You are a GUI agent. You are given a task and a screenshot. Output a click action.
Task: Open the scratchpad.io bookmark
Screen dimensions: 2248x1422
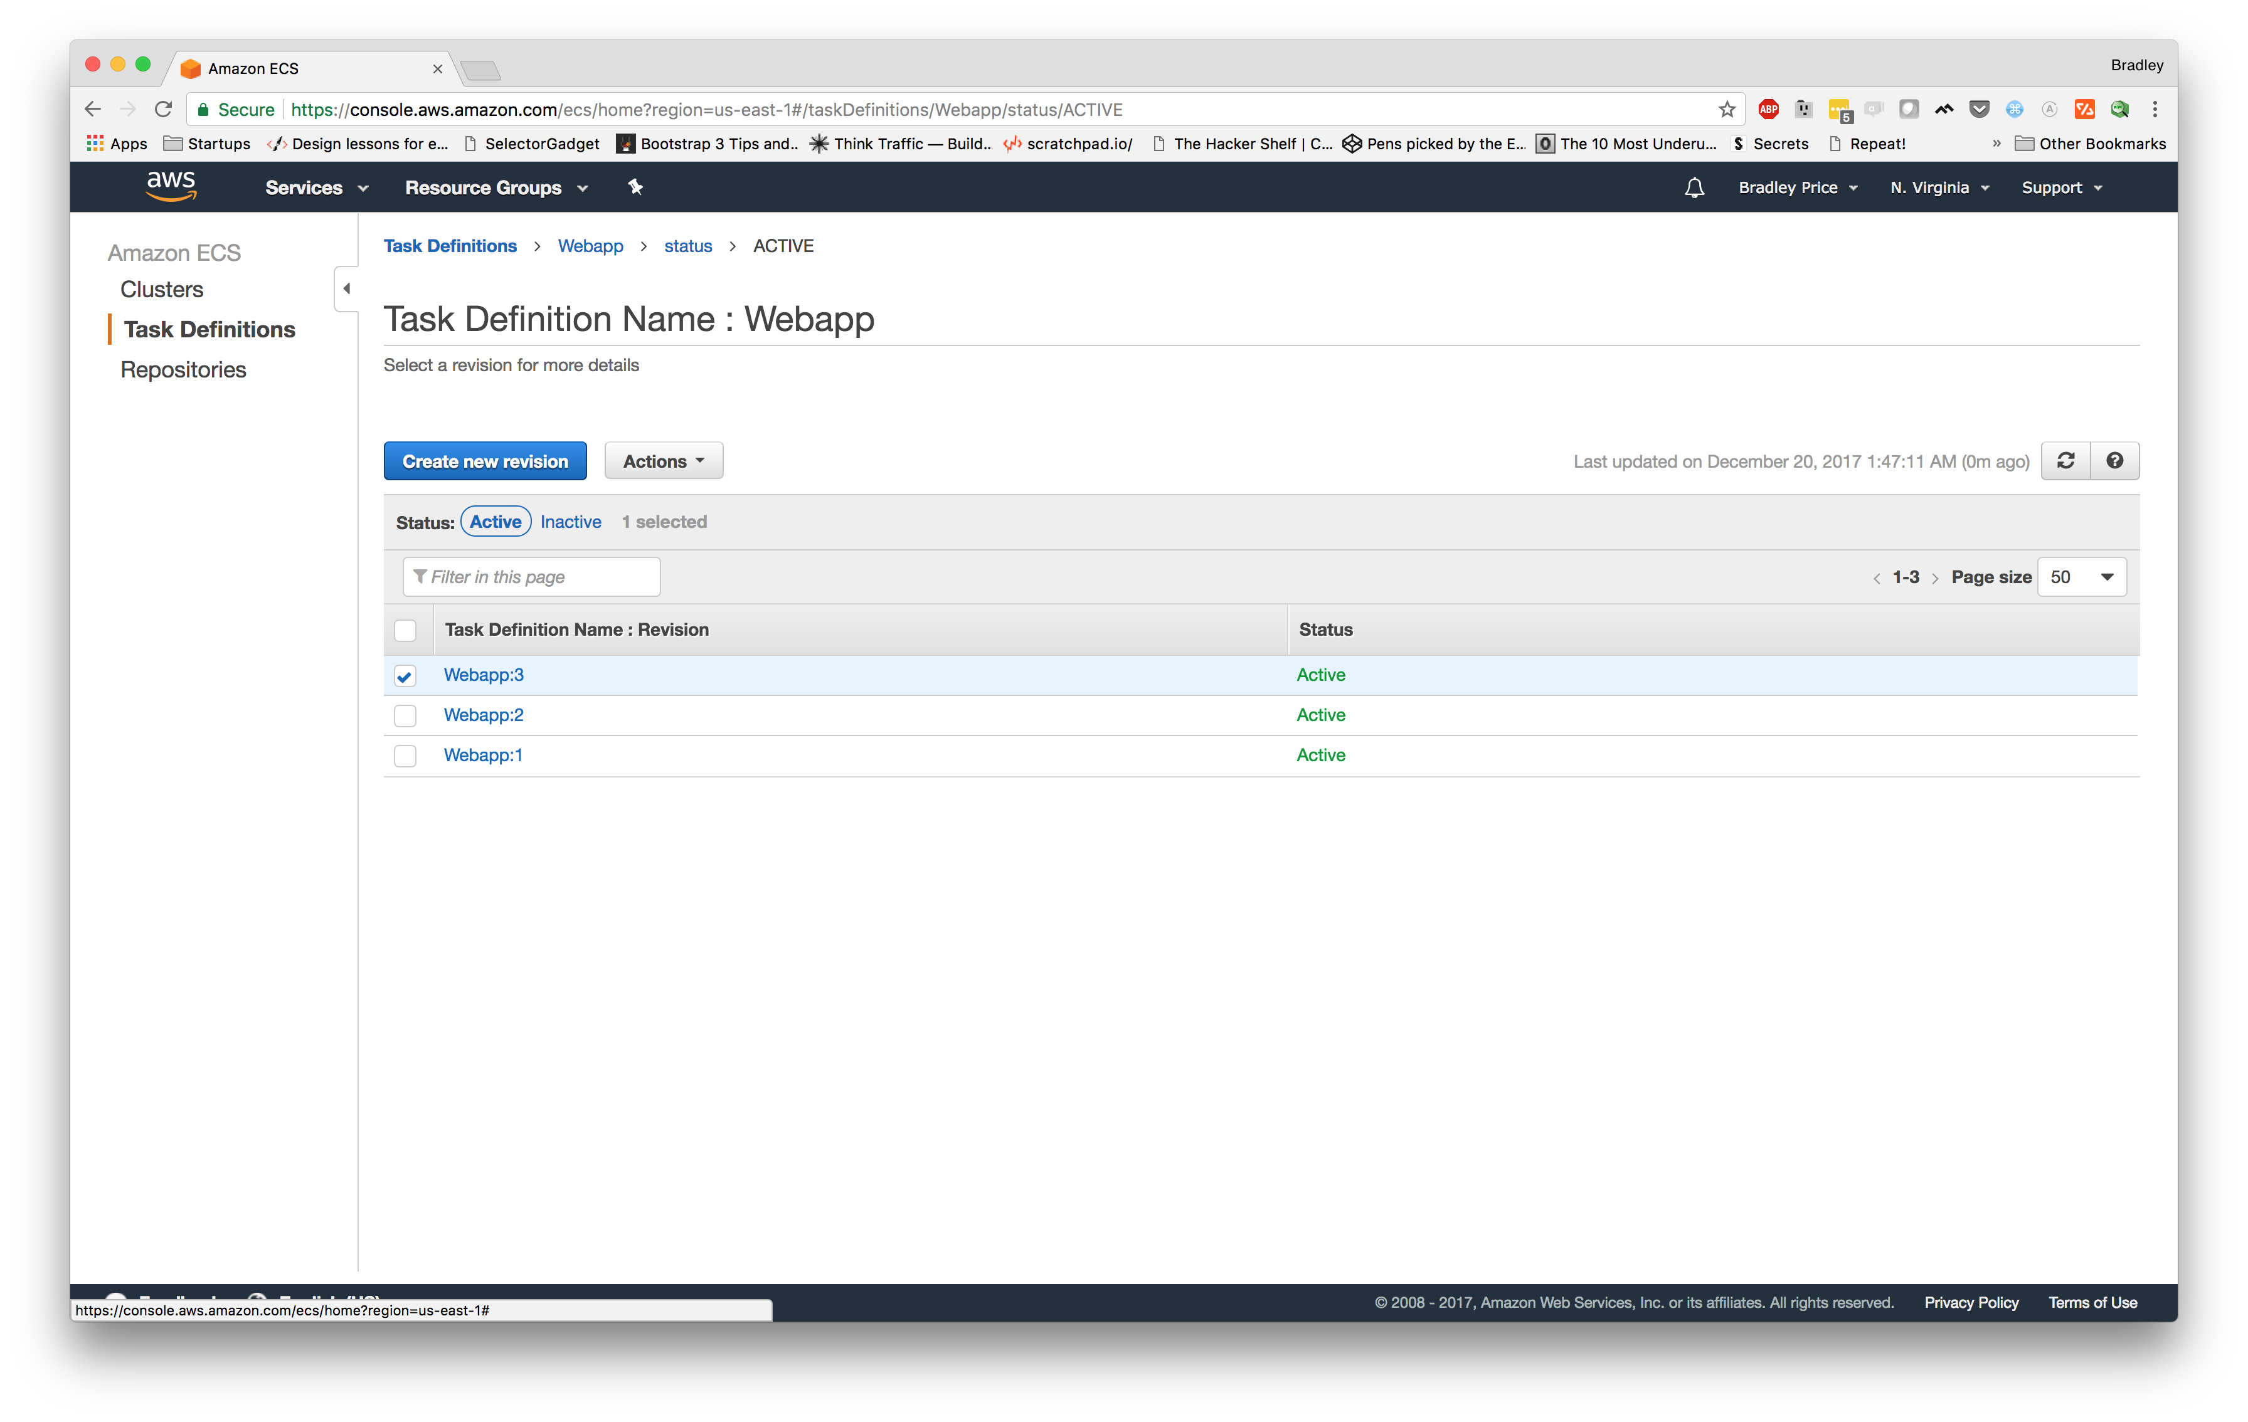1068,144
